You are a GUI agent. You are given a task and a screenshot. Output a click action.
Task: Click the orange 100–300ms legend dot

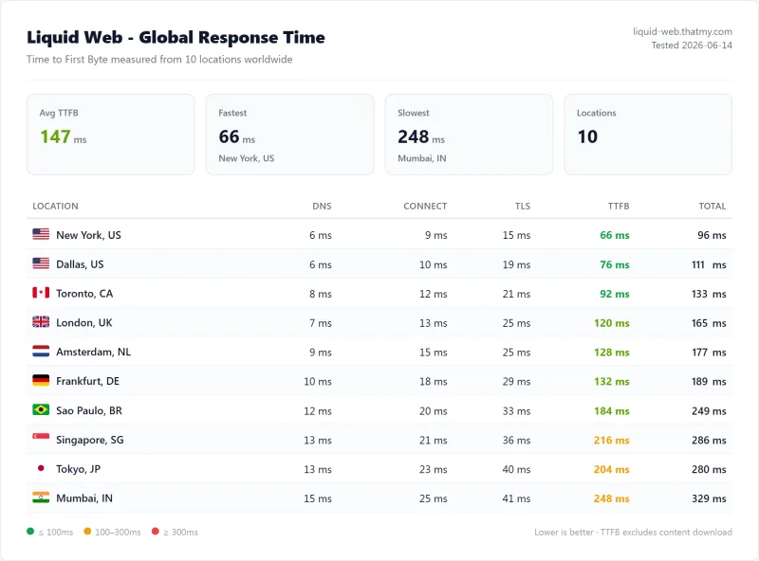coord(87,532)
